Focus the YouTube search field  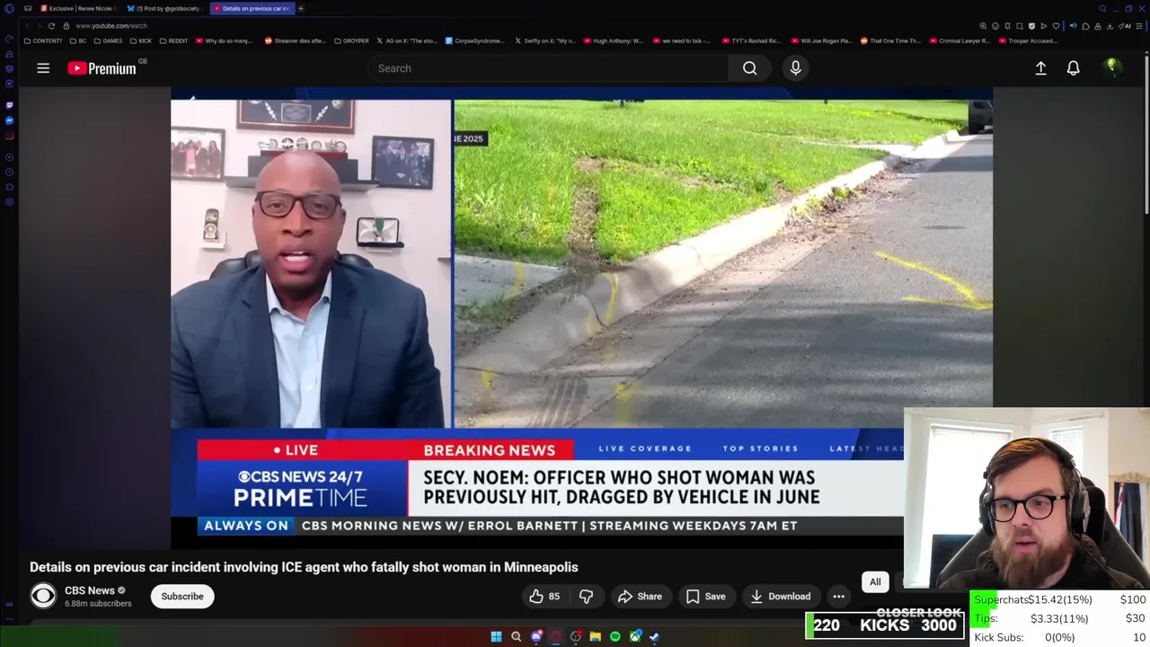point(548,68)
